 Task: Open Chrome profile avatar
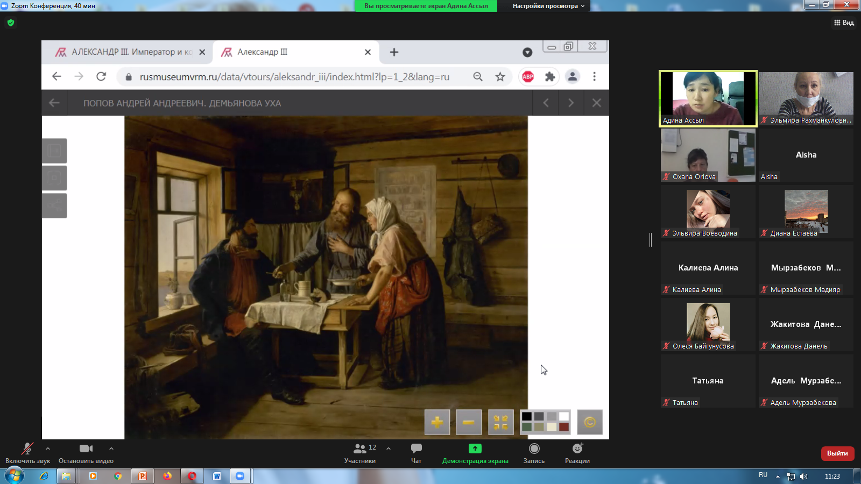[x=573, y=76]
